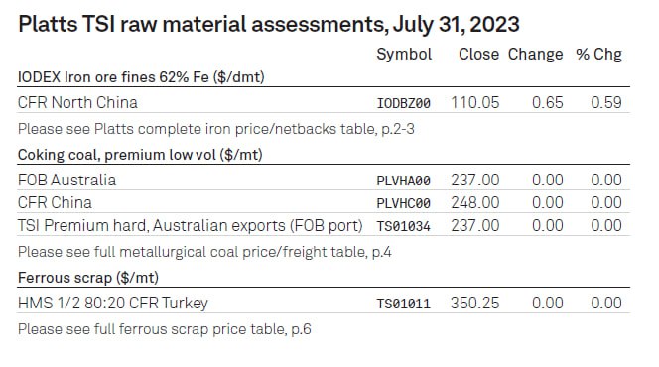Click the IODEX Iron ore fines section heading
This screenshot has height=367, width=659.
point(141,77)
